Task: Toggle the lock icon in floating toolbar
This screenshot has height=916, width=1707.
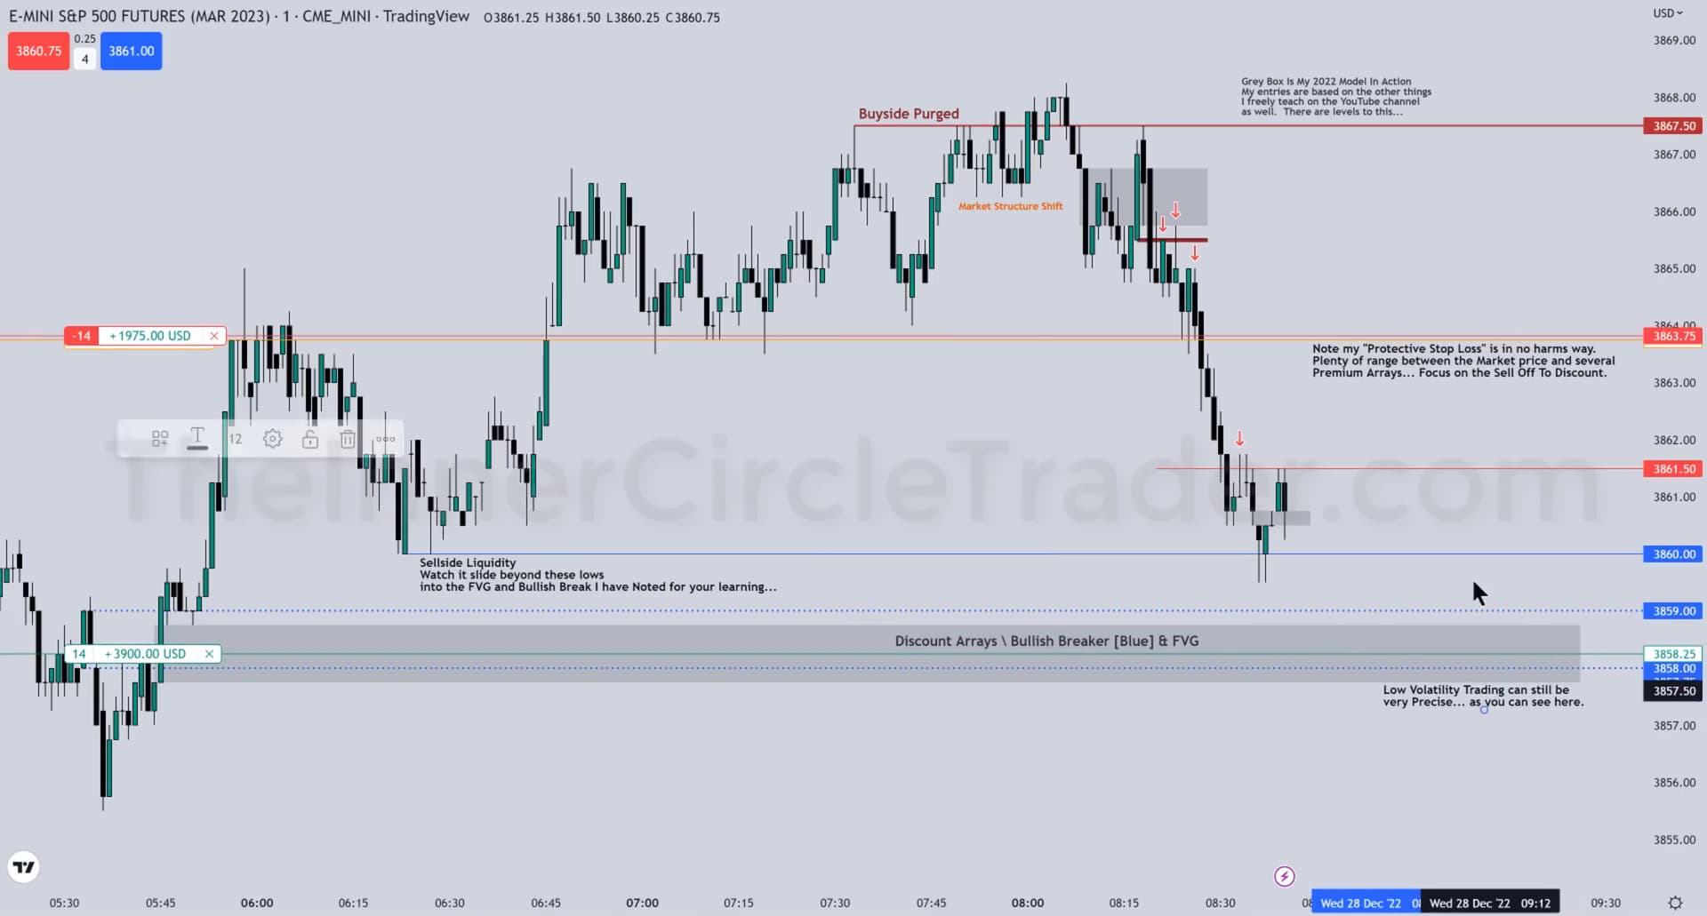Action: (x=310, y=439)
